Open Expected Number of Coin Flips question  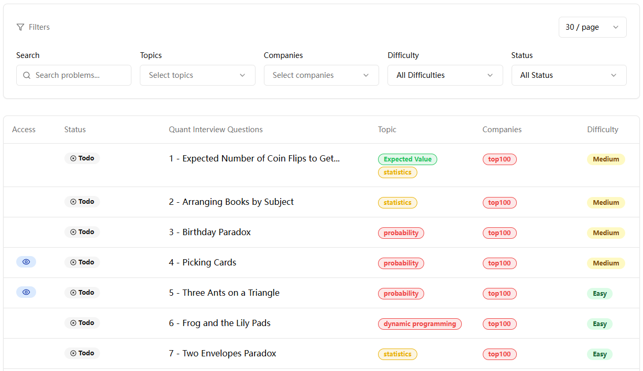[254, 158]
